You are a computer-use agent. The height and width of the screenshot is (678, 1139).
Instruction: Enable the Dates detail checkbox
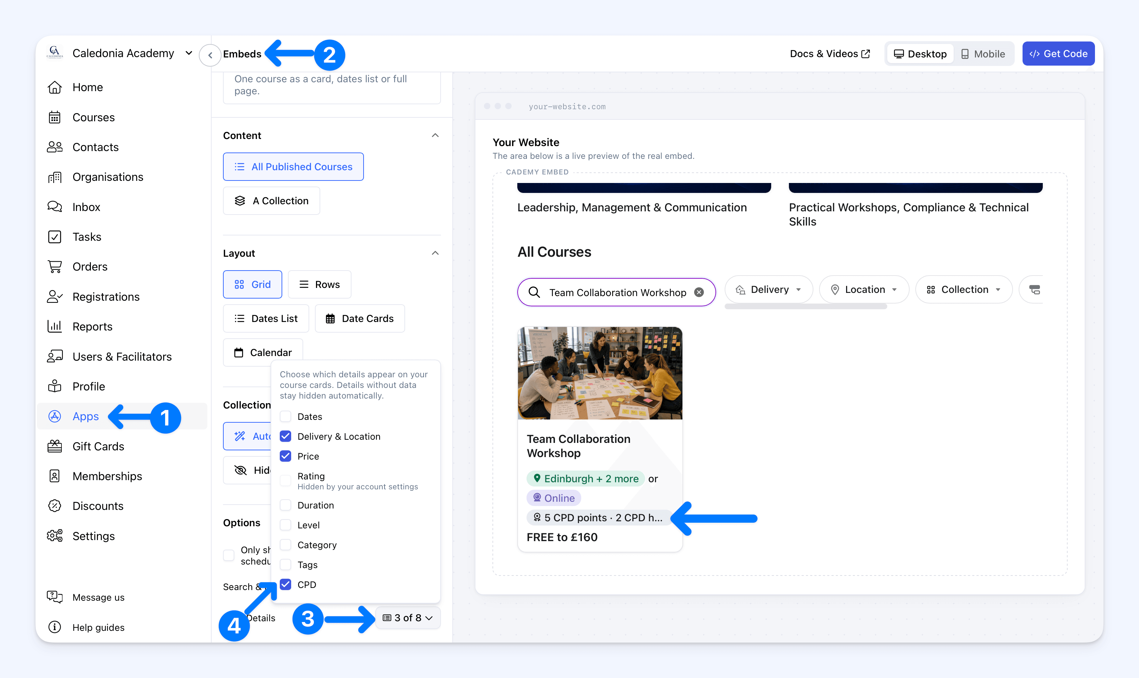coord(285,416)
